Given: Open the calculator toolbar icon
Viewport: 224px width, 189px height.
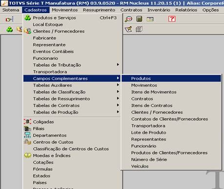Looking at the screenshot, I should tap(139, 19).
